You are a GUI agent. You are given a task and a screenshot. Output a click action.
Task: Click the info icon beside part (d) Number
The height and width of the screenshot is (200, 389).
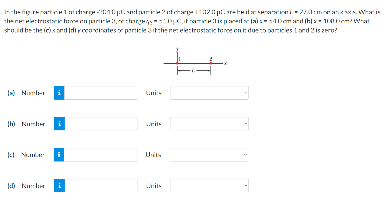tap(59, 185)
